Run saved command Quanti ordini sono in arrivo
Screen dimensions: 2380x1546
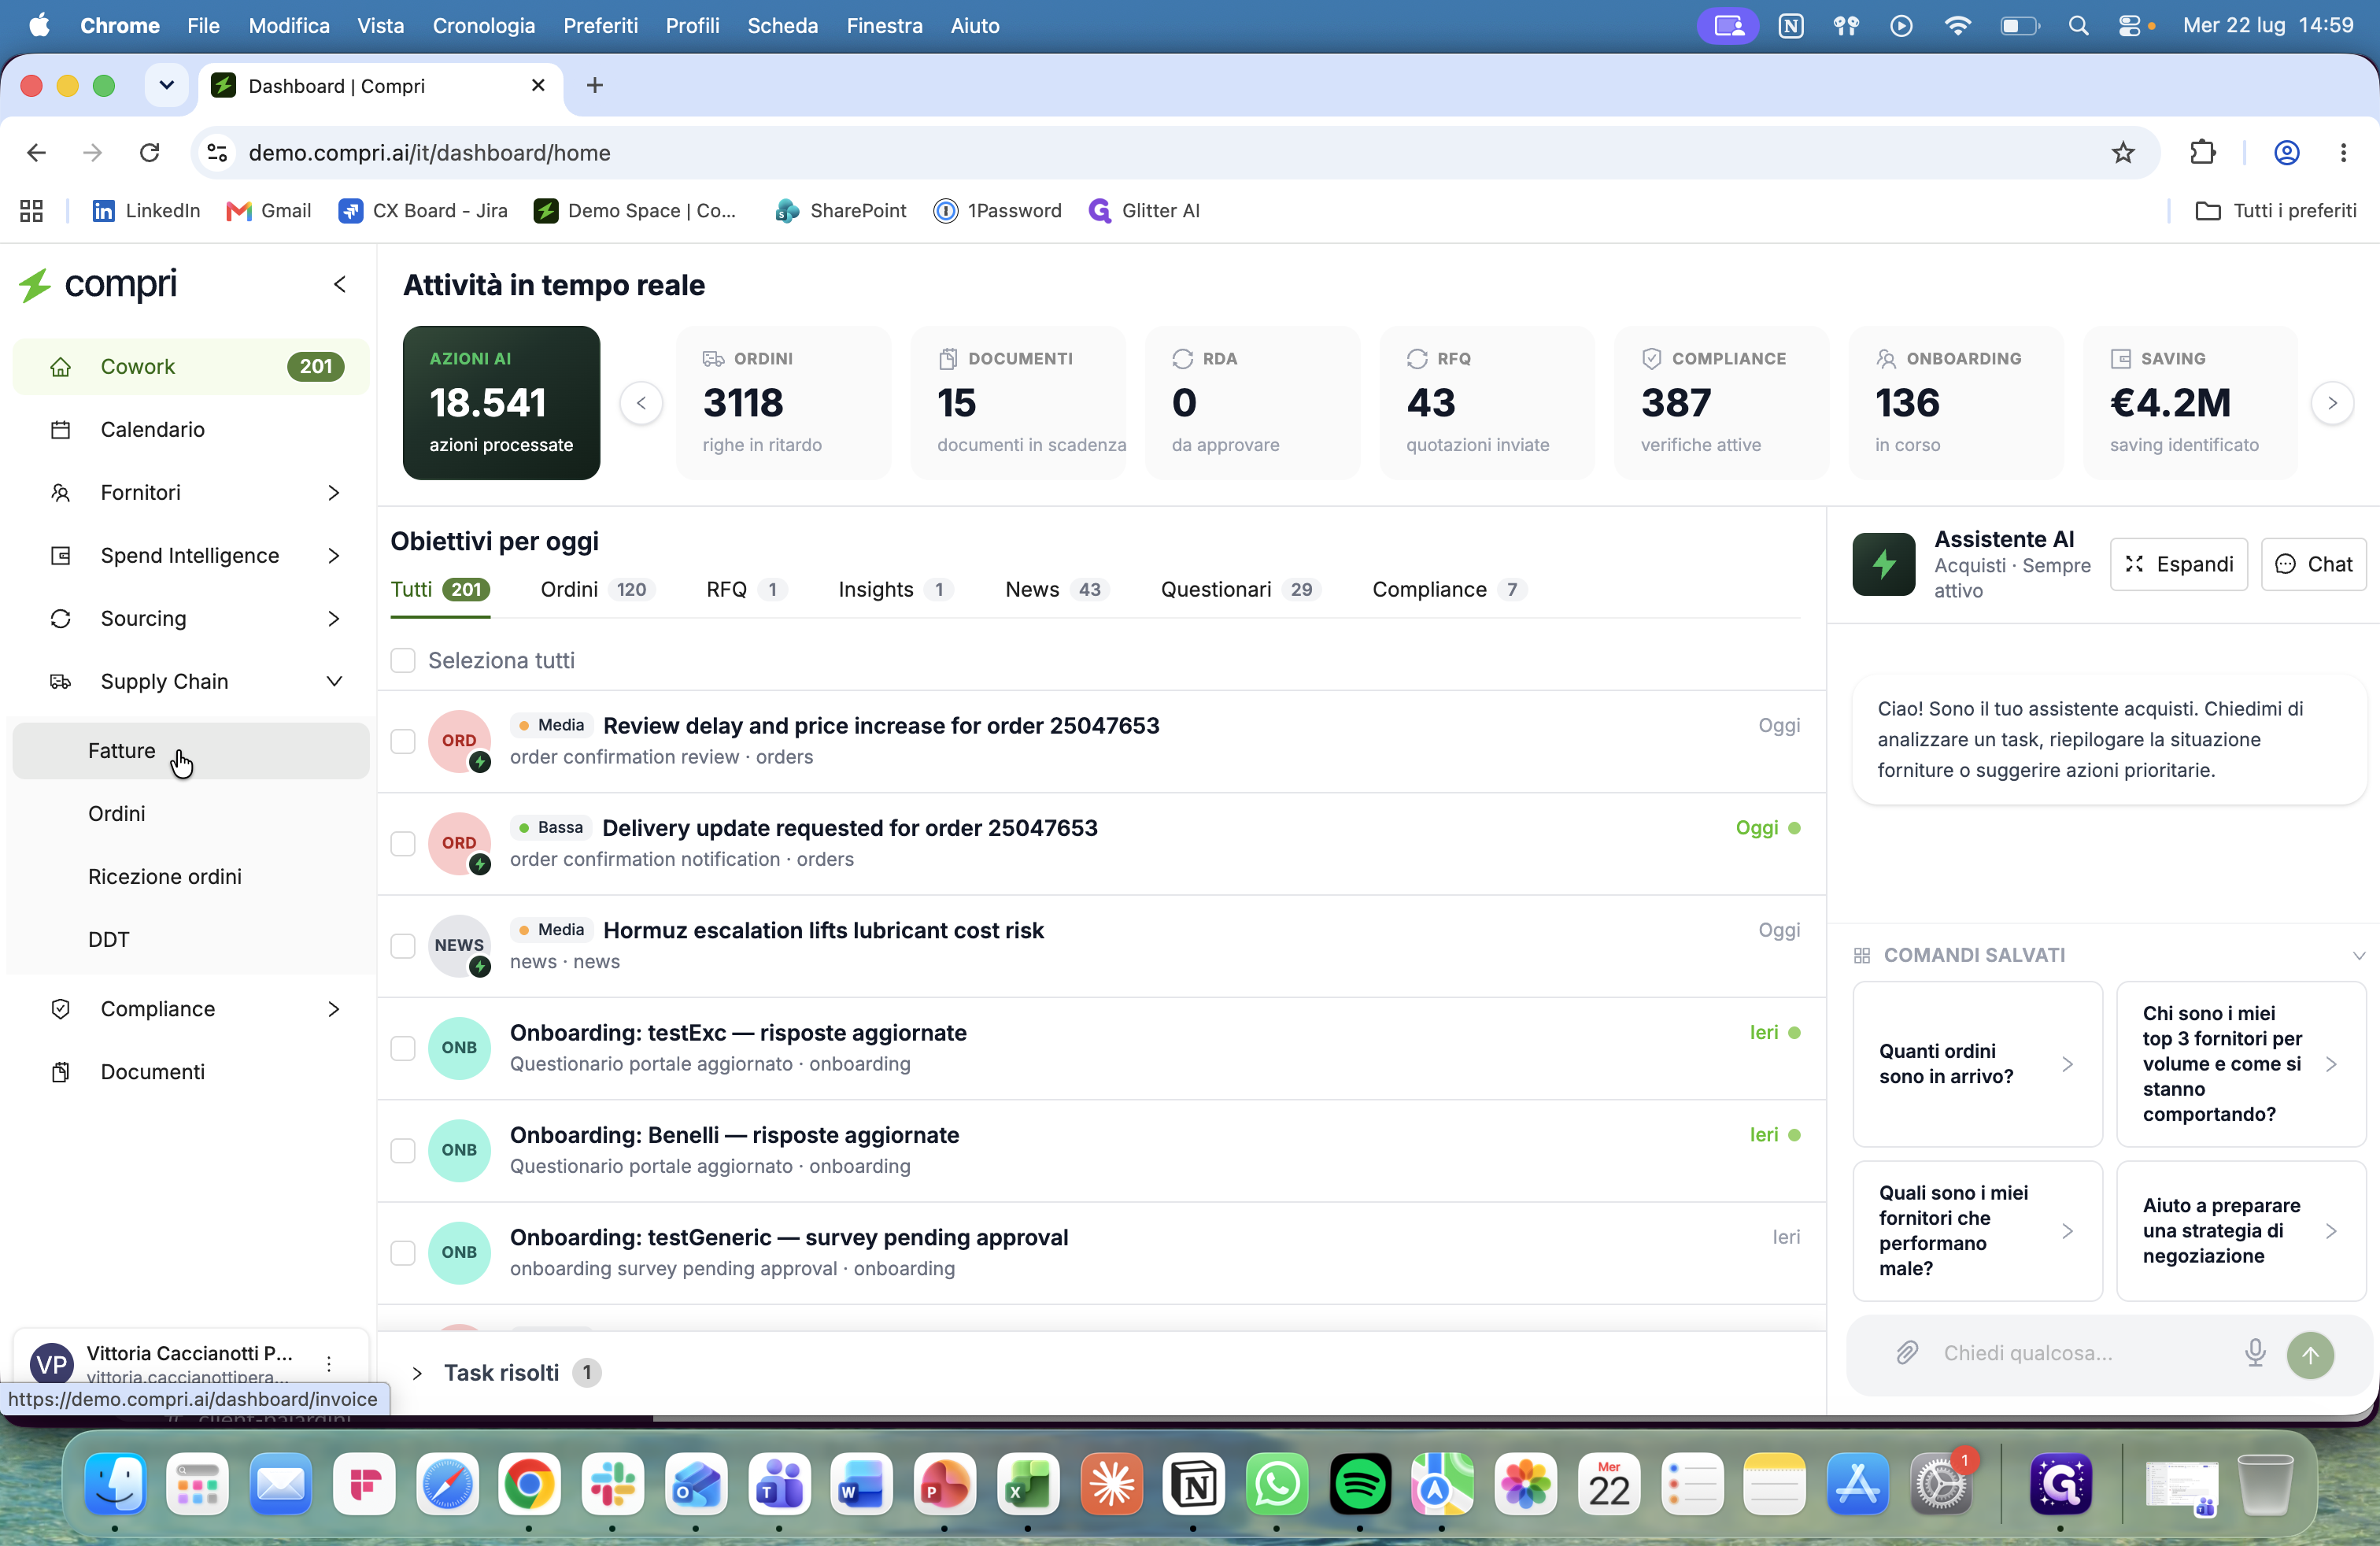pyautogui.click(x=1977, y=1064)
